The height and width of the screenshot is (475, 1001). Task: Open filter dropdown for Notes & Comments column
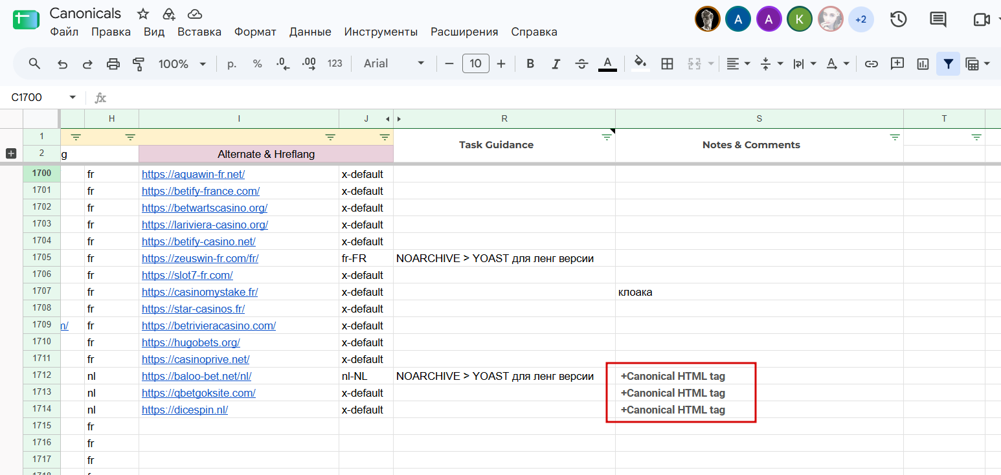(895, 137)
